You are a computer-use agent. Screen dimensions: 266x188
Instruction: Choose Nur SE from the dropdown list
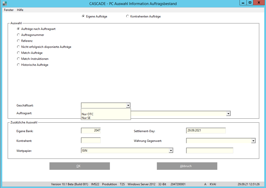(86, 118)
